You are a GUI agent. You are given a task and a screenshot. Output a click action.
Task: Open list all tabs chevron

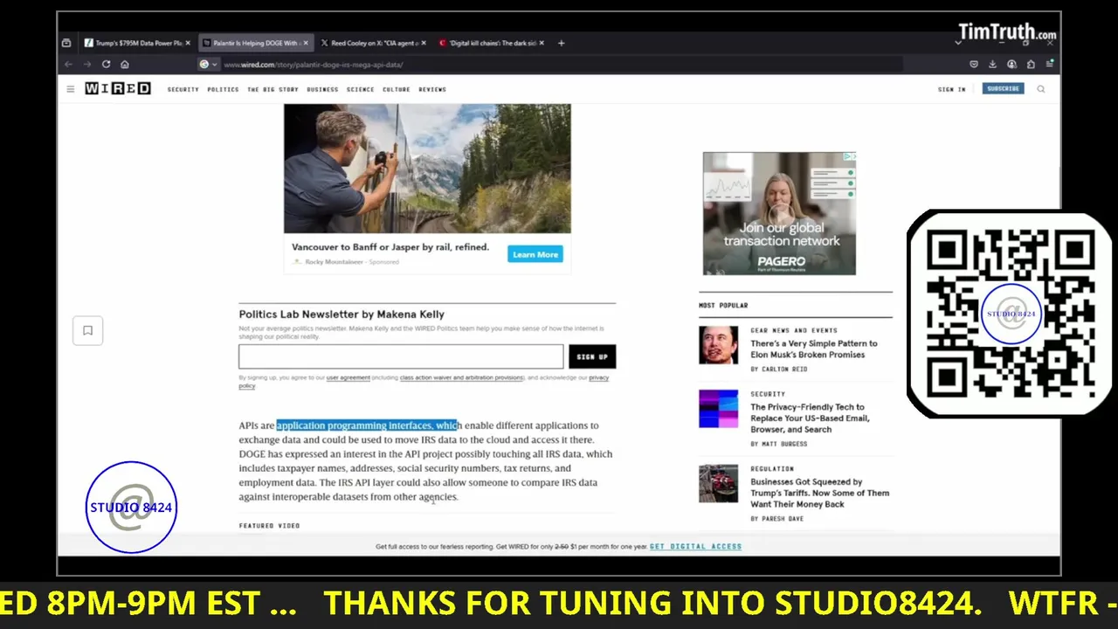(958, 43)
